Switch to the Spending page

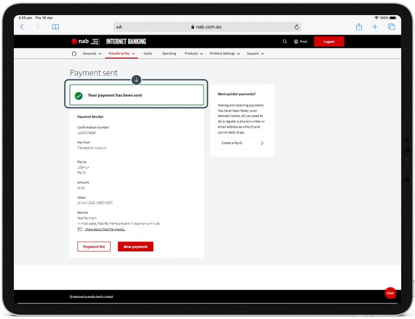[169, 53]
